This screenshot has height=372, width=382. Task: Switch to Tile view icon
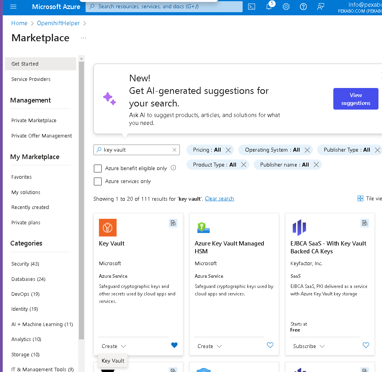point(360,198)
